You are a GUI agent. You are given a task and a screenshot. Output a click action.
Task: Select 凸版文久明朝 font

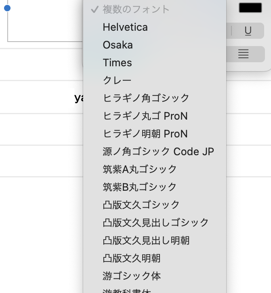132,258
